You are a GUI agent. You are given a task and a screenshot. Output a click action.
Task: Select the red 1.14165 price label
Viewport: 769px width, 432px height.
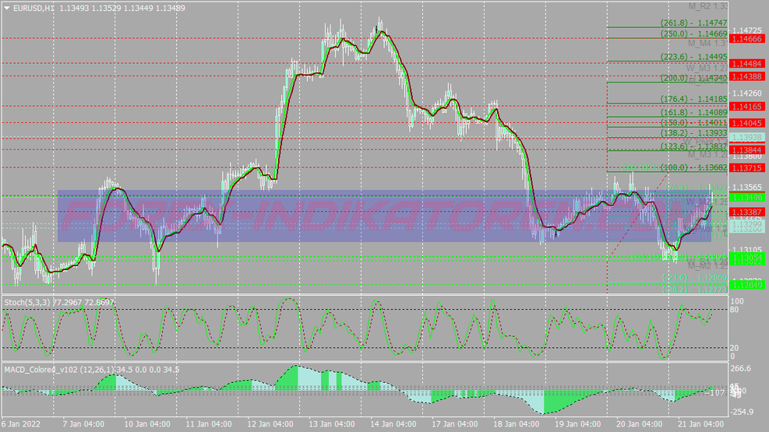(x=747, y=107)
